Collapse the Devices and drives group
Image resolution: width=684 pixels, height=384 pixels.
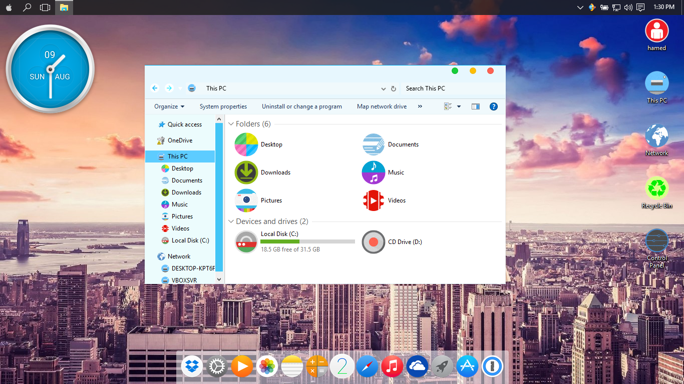pyautogui.click(x=231, y=221)
